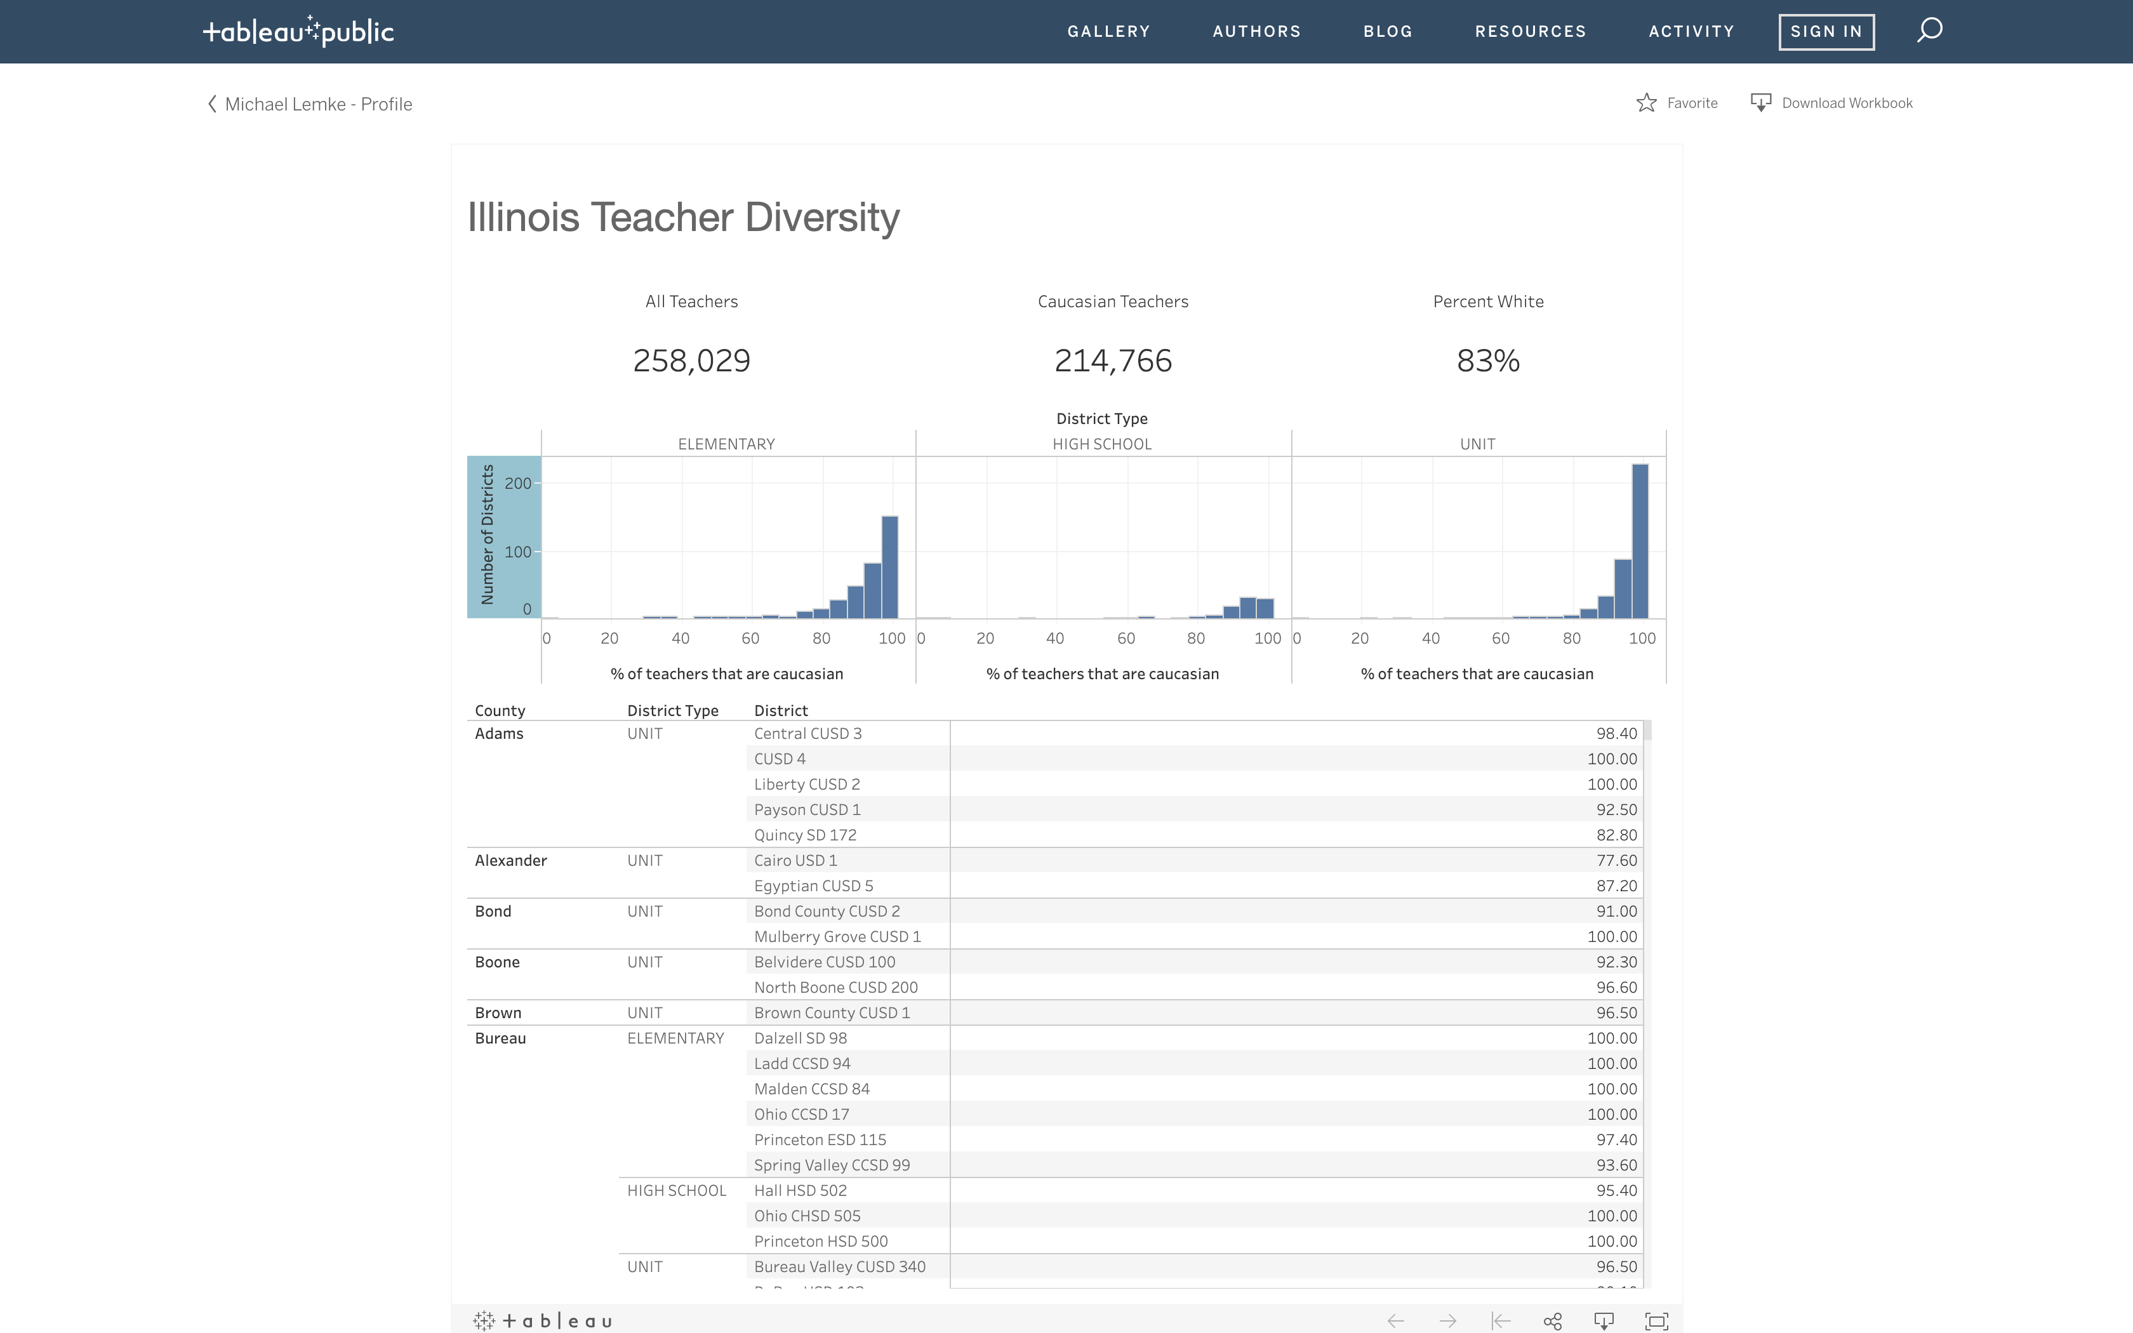
Task: Click the HIGH SCHOOL histogram header
Action: (1102, 444)
